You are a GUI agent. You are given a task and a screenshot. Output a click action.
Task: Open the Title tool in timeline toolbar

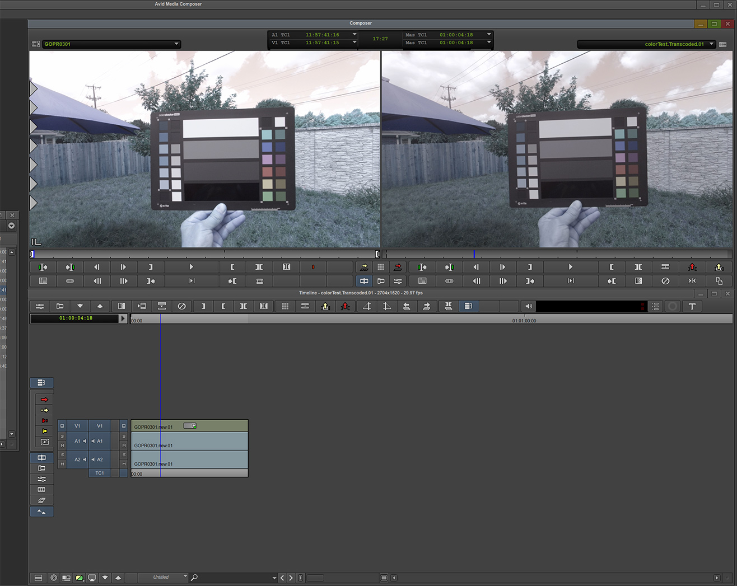(692, 306)
